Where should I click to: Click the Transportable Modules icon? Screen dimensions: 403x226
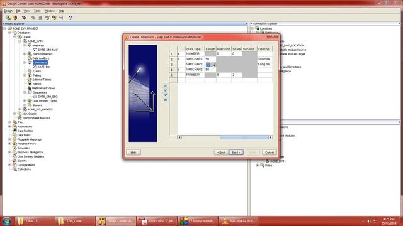20,118
